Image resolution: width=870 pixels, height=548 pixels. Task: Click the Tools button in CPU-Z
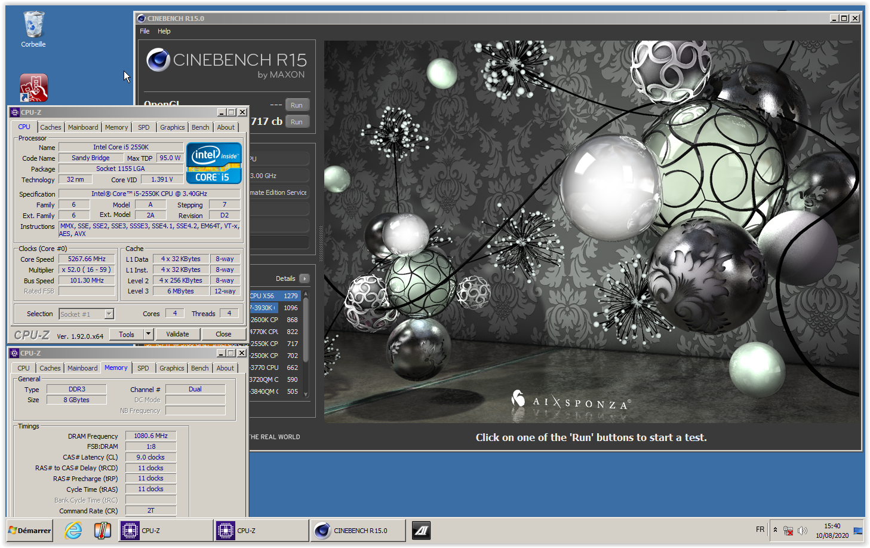(127, 334)
